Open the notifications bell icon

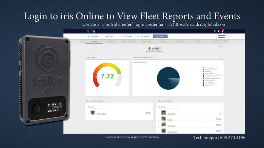point(222,31)
